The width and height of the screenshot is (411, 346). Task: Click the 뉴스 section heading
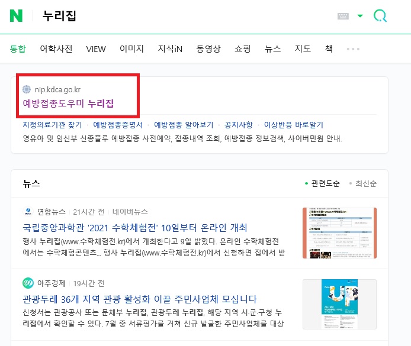point(31,183)
